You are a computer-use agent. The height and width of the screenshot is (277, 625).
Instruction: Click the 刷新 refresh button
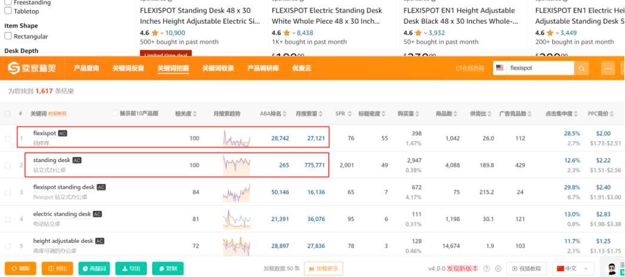pyautogui.click(x=20, y=268)
